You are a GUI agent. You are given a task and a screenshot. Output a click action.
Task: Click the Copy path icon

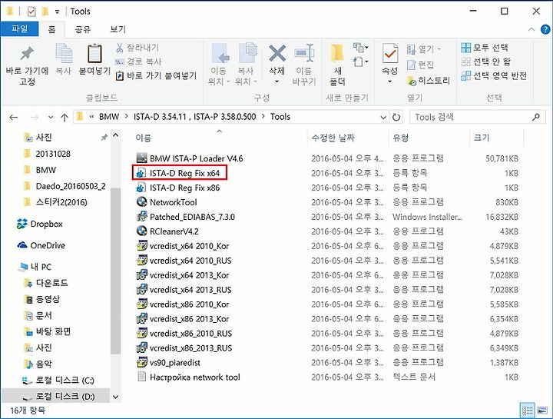(x=120, y=62)
